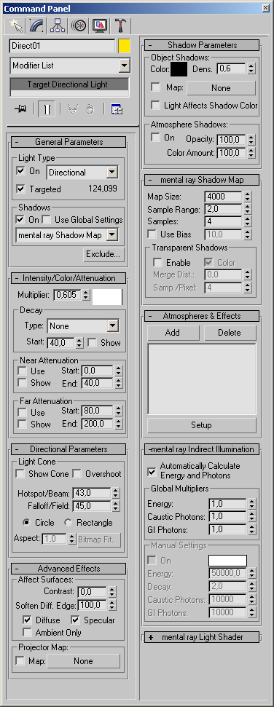Collapse Intensity/Color/Attenuation rollout
The height and width of the screenshot is (707, 274).
(69, 278)
